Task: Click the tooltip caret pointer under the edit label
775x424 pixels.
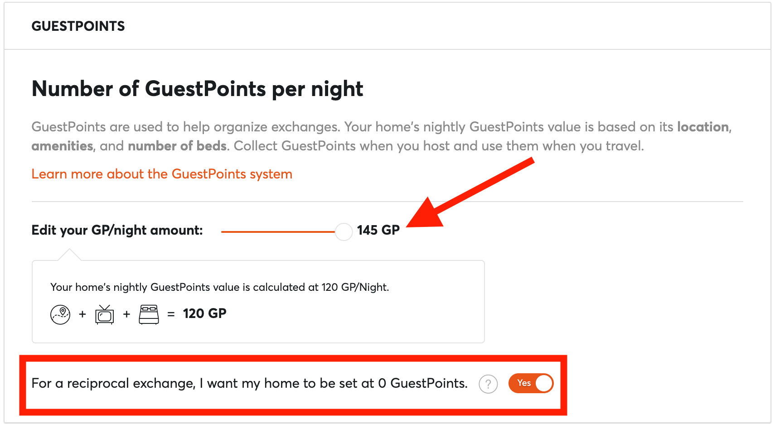Action: 69,255
